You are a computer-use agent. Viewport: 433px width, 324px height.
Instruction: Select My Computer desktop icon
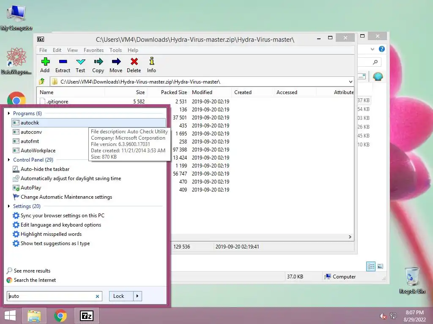(x=16, y=17)
